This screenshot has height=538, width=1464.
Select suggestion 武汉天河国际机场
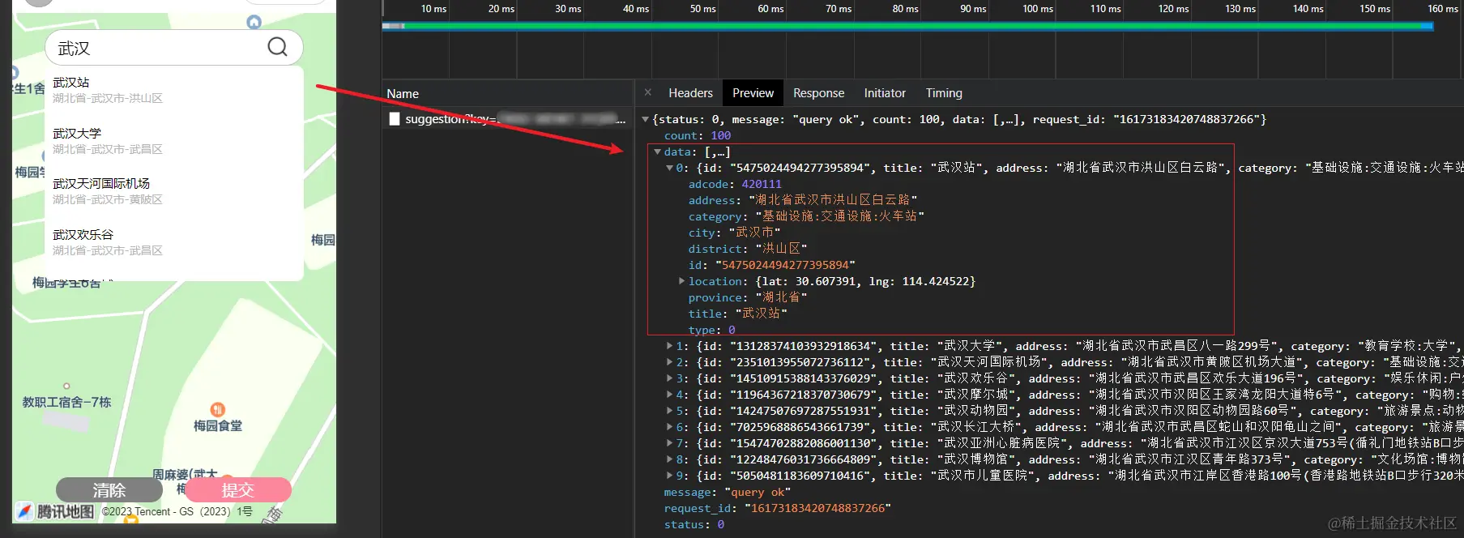[x=173, y=191]
